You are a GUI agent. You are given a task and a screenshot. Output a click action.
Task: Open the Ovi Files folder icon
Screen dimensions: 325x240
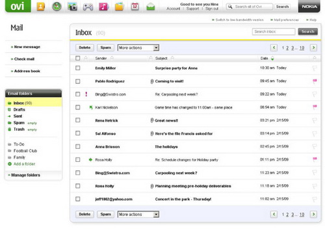119,7
